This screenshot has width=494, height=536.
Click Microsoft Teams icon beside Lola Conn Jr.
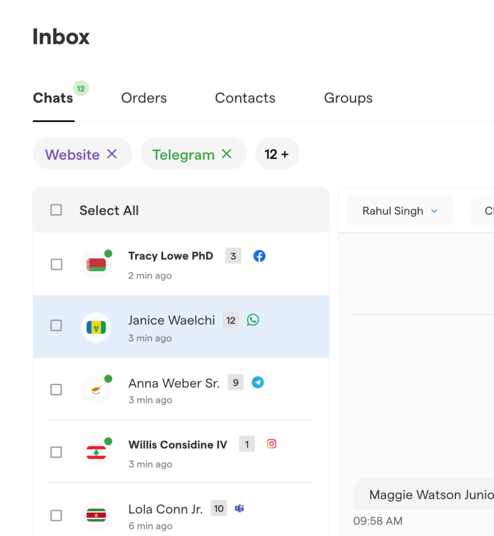click(240, 508)
